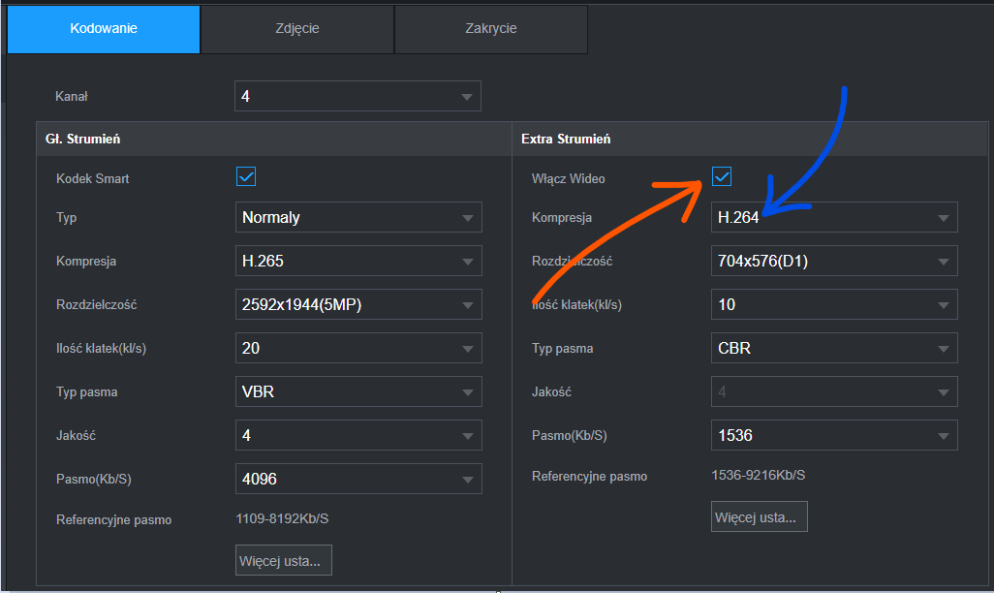This screenshot has height=593, width=994.
Task: Open extra stream frame rate dropdown showing 10
Action: click(834, 304)
